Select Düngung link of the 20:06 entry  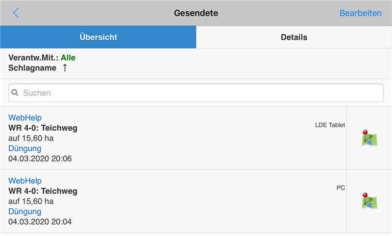(x=25, y=148)
